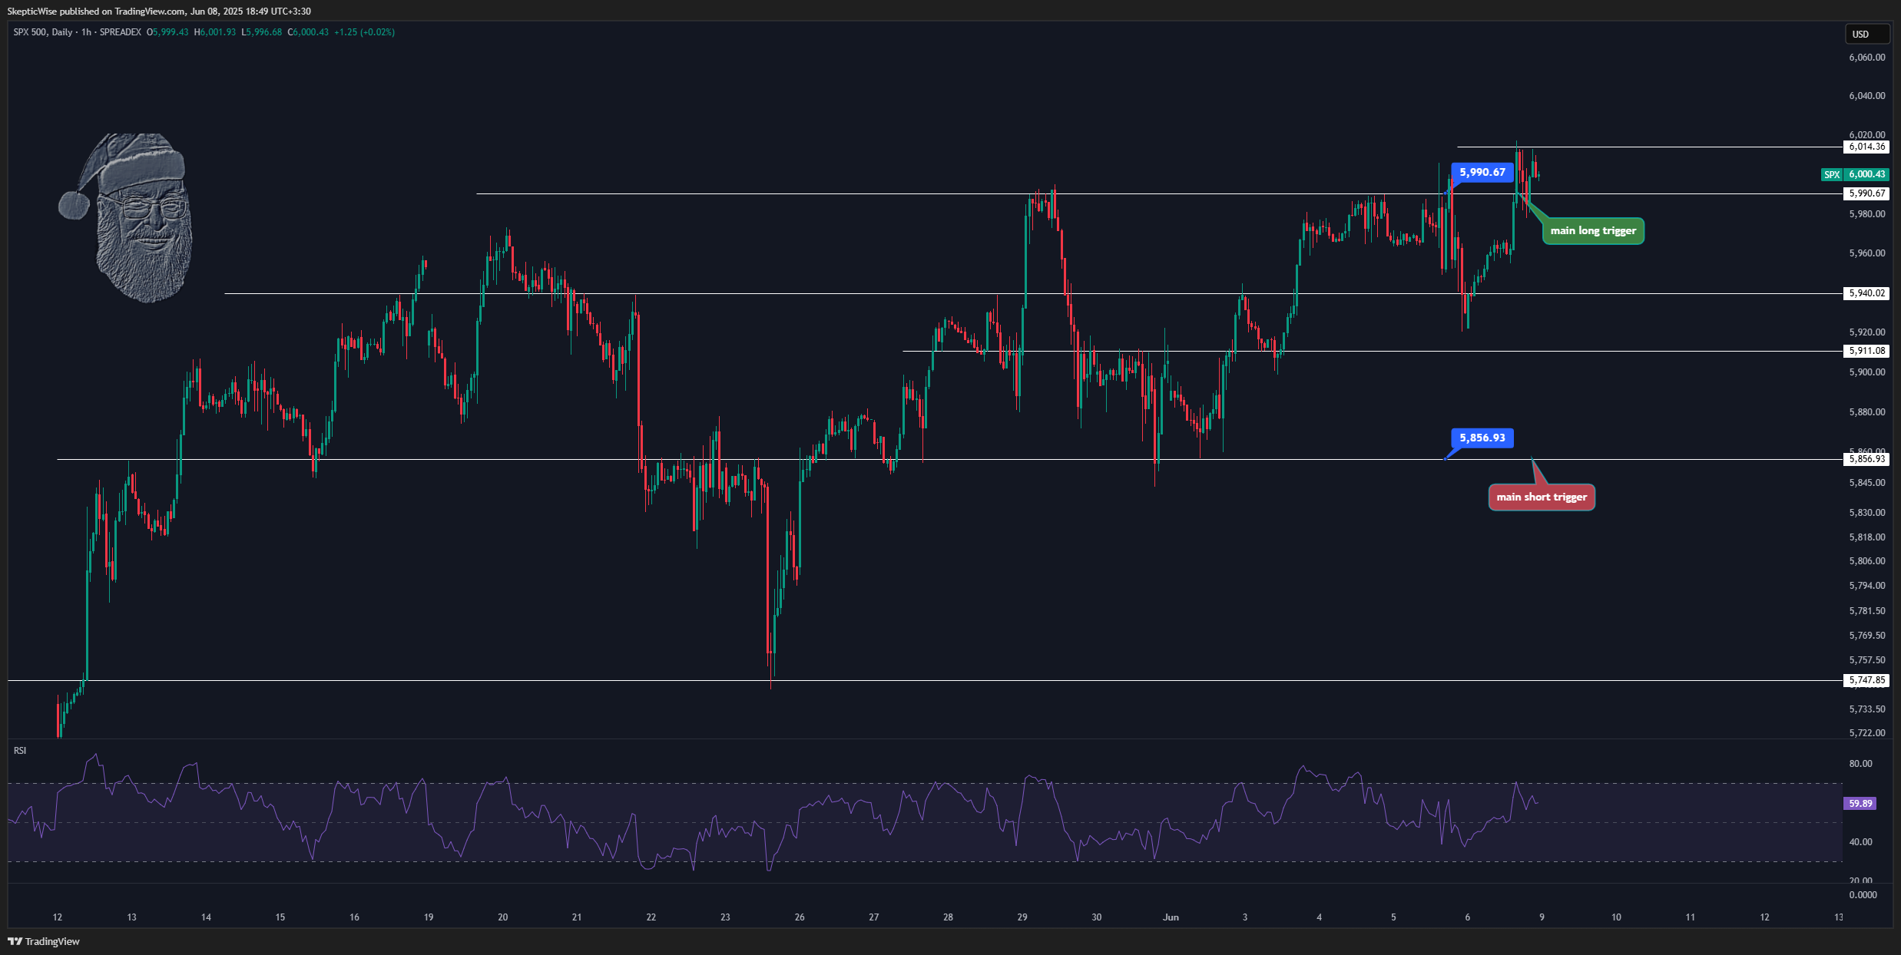Click the 5,911.08 price level label

pyautogui.click(x=1866, y=351)
